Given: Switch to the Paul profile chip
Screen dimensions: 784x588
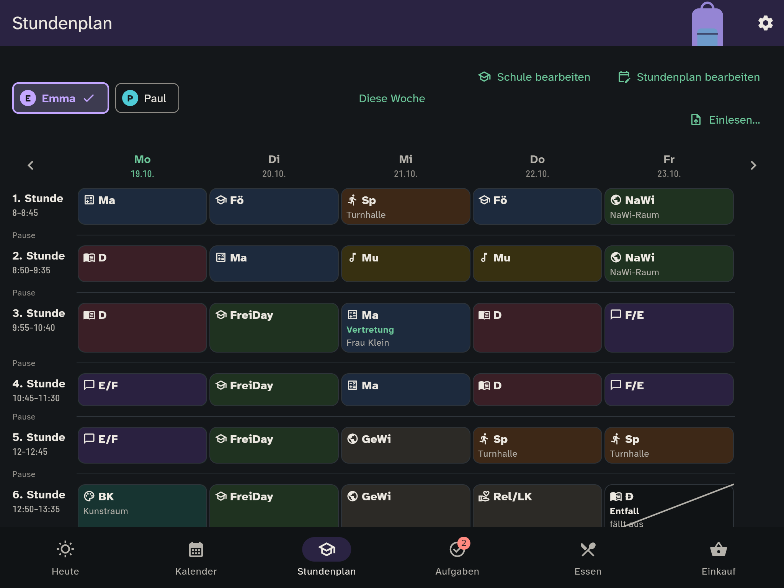Looking at the screenshot, I should pyautogui.click(x=147, y=98).
